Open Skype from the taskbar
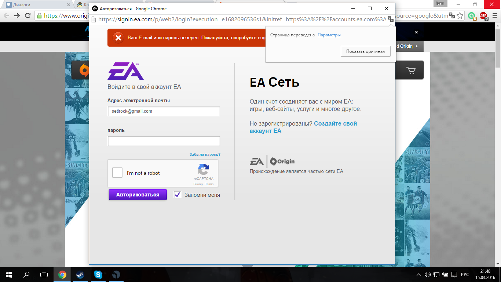 tap(98, 274)
